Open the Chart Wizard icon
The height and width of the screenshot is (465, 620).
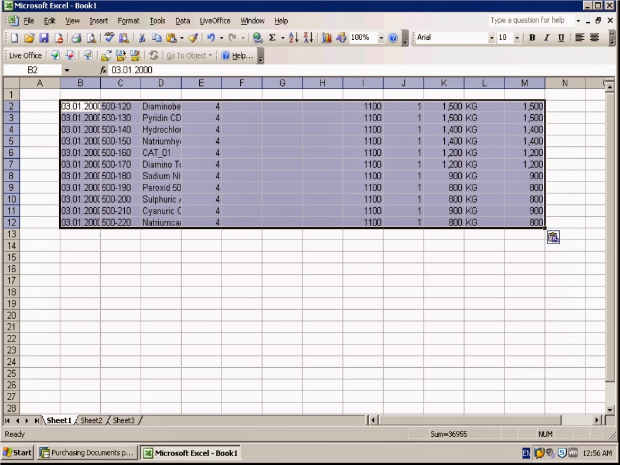326,37
